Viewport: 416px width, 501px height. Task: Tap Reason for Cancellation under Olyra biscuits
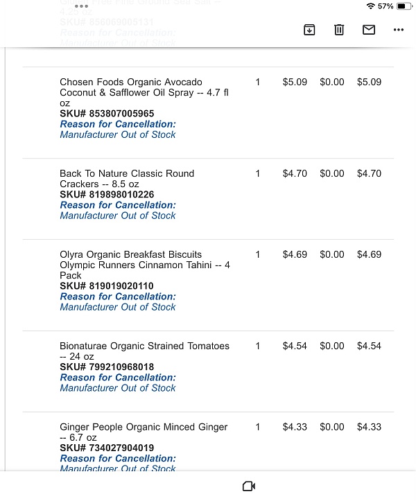click(x=118, y=297)
